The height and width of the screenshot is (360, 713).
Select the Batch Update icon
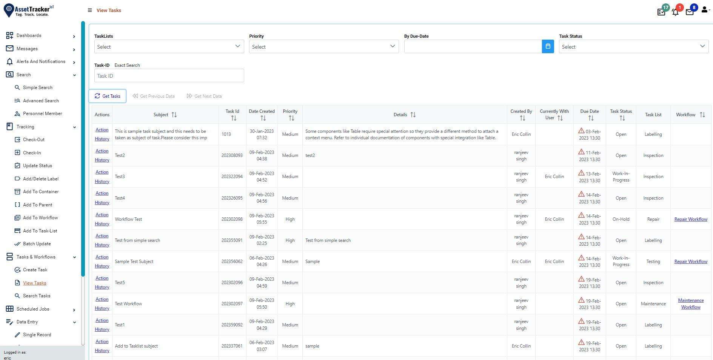[17, 243]
